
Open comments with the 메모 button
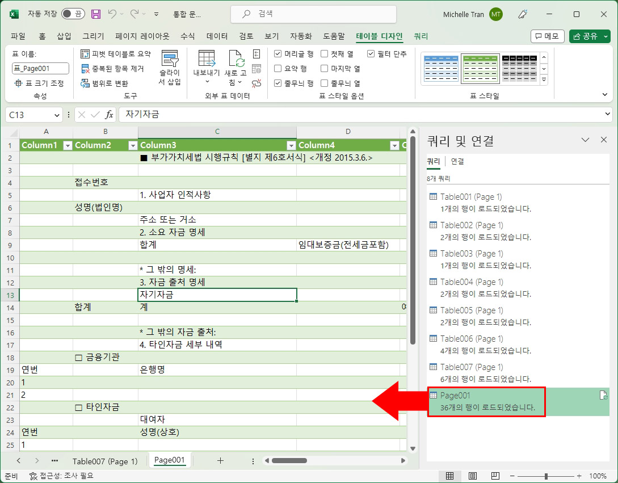546,35
